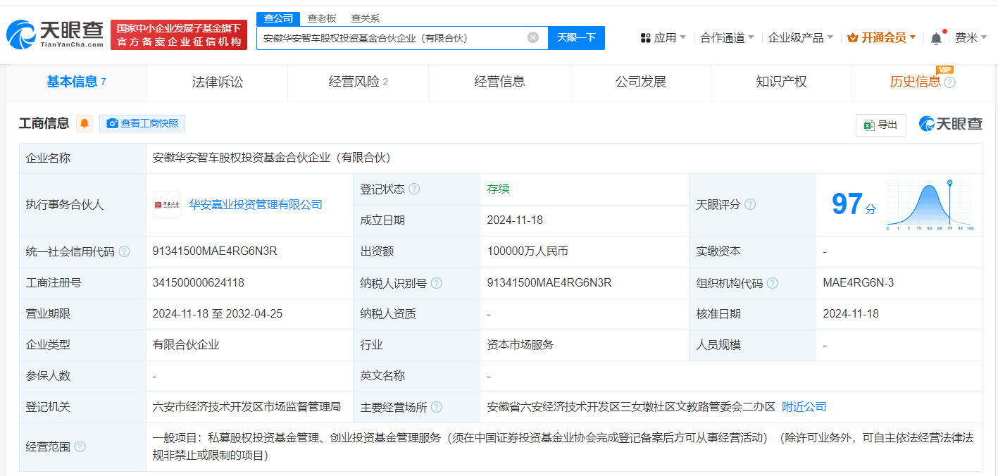Switch to the 法律诉讼 tab
Image resolution: width=998 pixels, height=476 pixels.
[217, 82]
